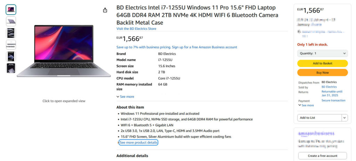Open the Add to List dropdown arrow
356x161 pixels.
pyautogui.click(x=345, y=118)
